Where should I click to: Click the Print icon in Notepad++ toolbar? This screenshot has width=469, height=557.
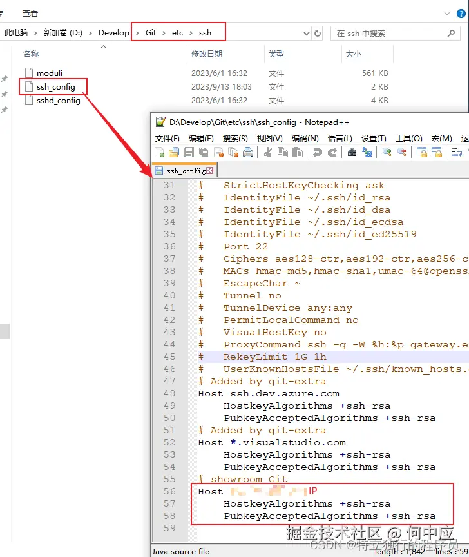click(248, 152)
